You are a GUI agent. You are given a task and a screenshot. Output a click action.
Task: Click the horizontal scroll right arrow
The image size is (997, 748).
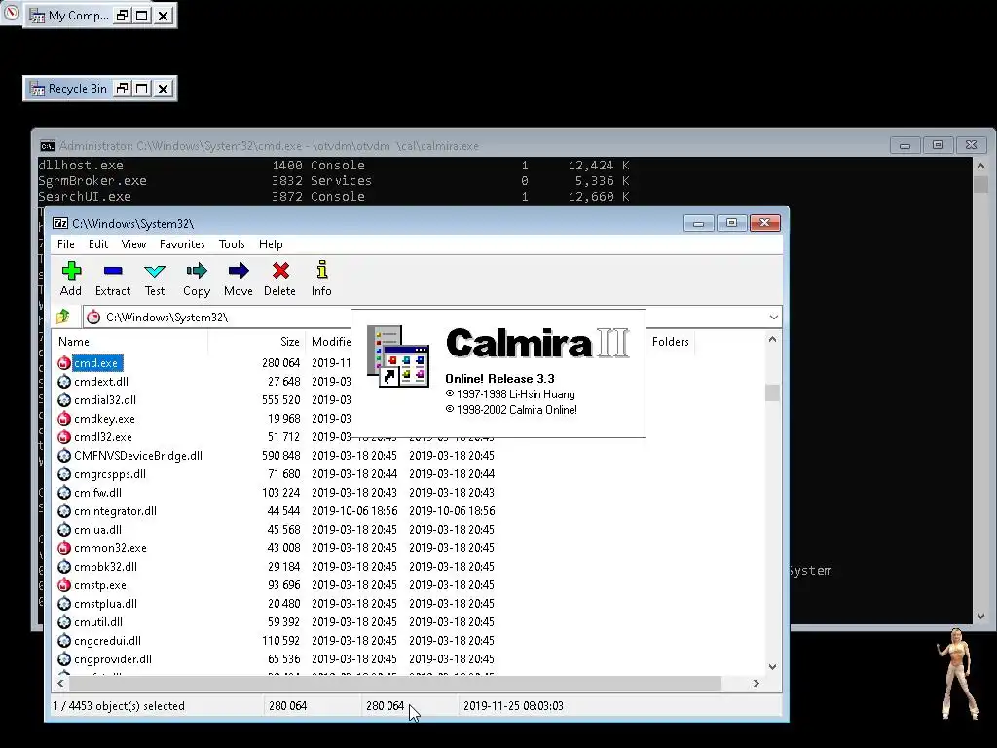coord(756,683)
